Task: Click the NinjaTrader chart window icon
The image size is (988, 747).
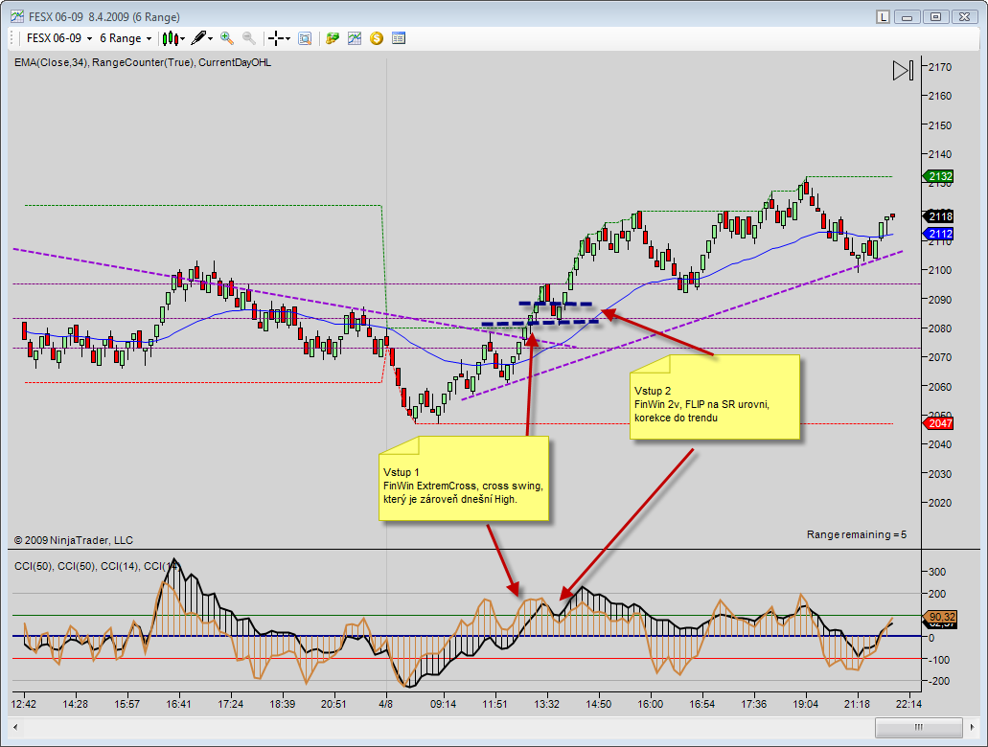Action: click(x=16, y=16)
